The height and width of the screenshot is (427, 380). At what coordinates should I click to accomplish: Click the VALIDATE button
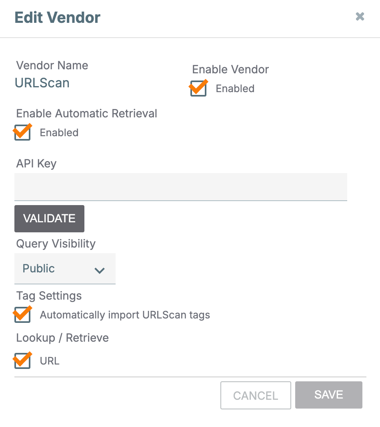point(49,218)
